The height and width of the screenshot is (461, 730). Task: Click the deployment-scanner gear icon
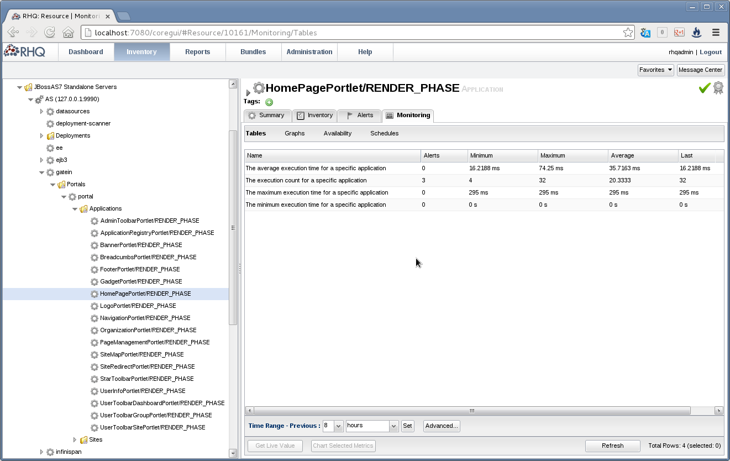(x=50, y=124)
